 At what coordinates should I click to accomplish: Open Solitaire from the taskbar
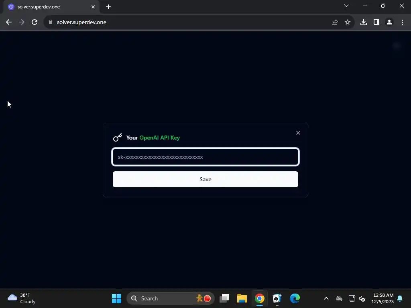[x=277, y=298]
